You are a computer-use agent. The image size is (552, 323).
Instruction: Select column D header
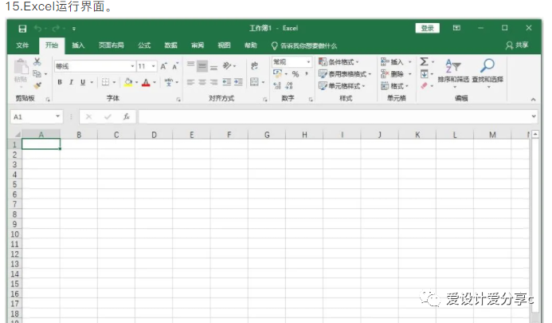pos(154,135)
